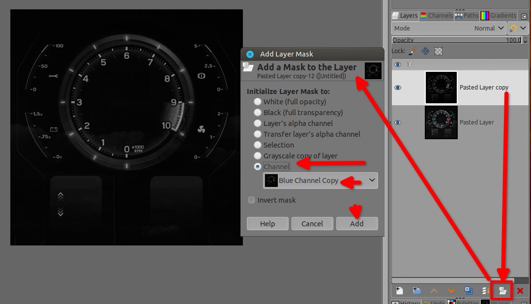
Task: Delete the layer with the red X
Action: click(520, 290)
